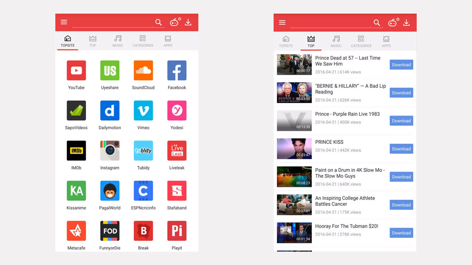Open the Dailymotion site icon
This screenshot has width=472, height=265.
110,110
